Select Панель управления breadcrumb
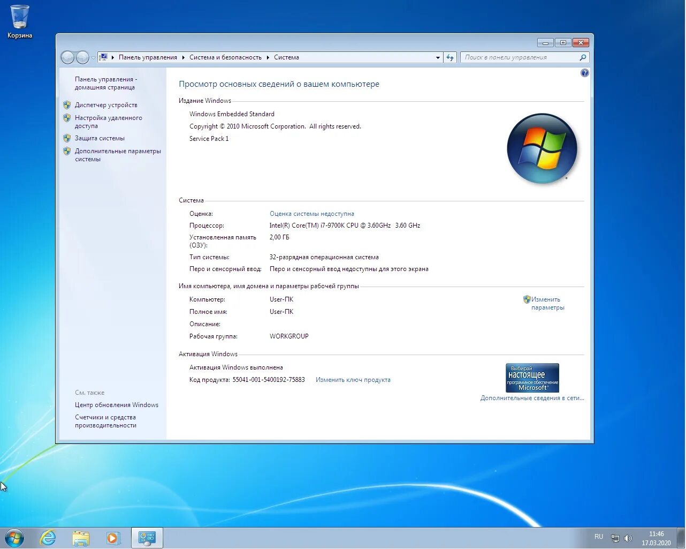 (148, 57)
